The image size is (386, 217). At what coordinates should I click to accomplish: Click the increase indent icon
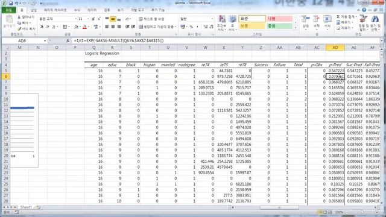pyautogui.click(x=133, y=27)
